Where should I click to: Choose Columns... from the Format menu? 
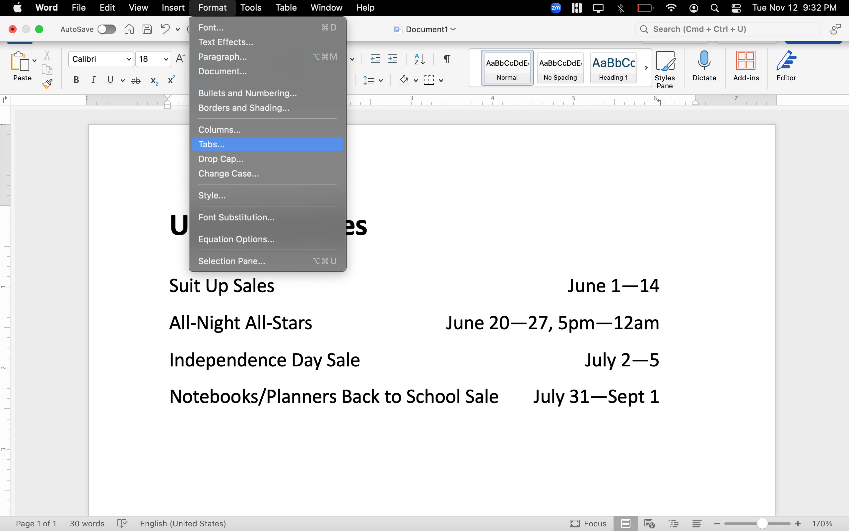coord(267,129)
